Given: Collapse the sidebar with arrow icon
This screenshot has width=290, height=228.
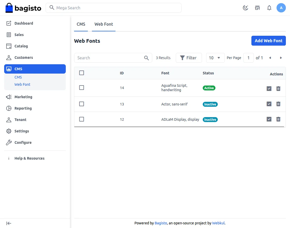Looking at the screenshot, I should tap(9, 223).
